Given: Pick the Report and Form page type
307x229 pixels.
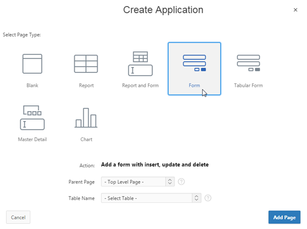Looking at the screenshot, I should click(140, 69).
